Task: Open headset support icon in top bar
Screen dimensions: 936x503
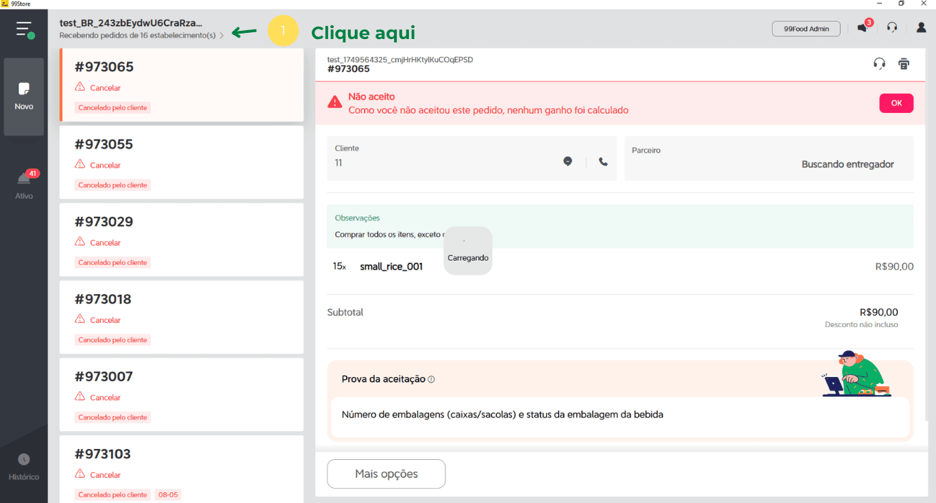Action: (891, 28)
